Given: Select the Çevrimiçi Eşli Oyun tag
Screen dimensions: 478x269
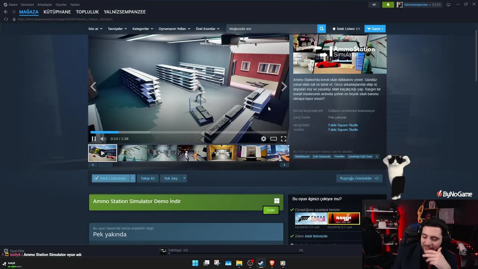Looking at the screenshot, I should pyautogui.click(x=360, y=157).
